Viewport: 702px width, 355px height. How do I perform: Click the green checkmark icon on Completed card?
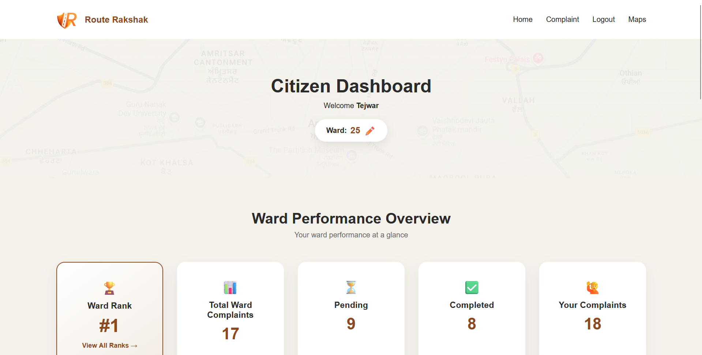pos(472,287)
